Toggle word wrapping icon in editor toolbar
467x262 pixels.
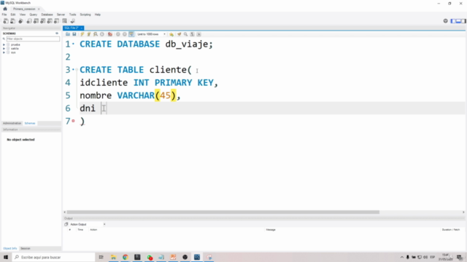pos(198,34)
